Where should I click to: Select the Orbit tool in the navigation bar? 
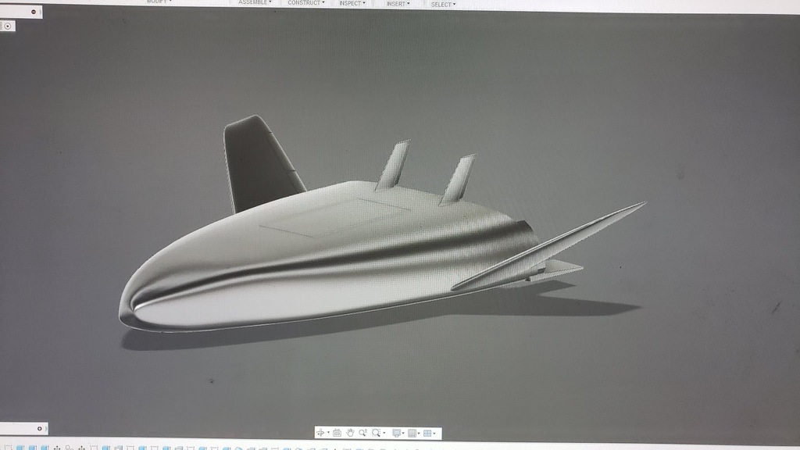click(322, 432)
